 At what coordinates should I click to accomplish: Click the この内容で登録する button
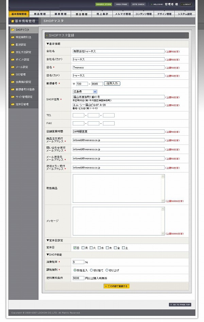(x=117, y=286)
